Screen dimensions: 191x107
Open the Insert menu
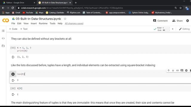coord(34,23)
